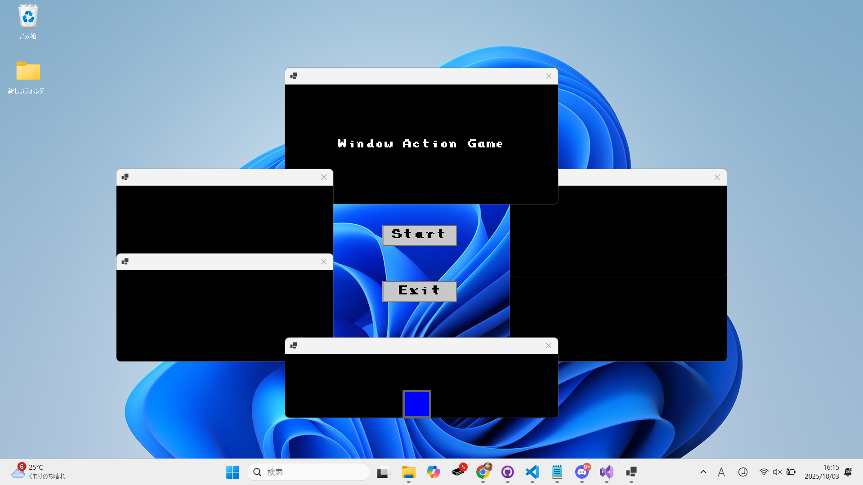
Task: Switch to Visual Studio Code in the taskbar
Action: (x=532, y=472)
